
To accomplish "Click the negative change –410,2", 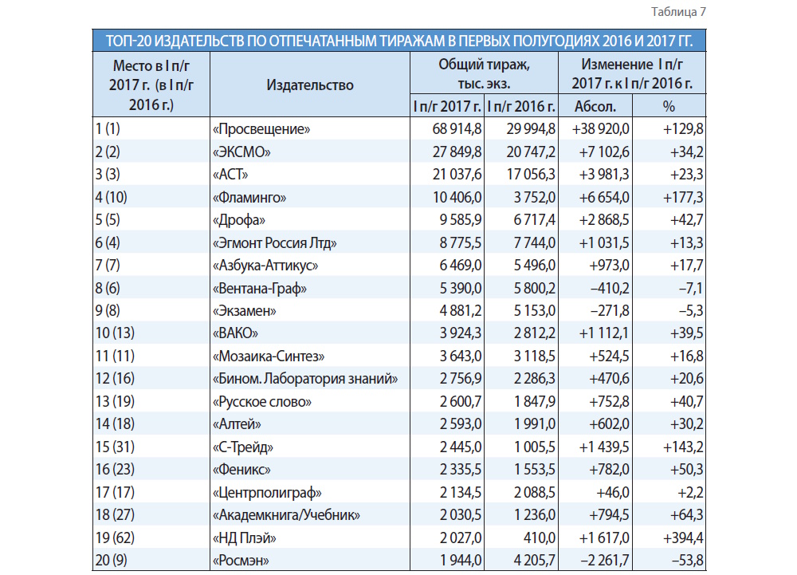I will (610, 288).
